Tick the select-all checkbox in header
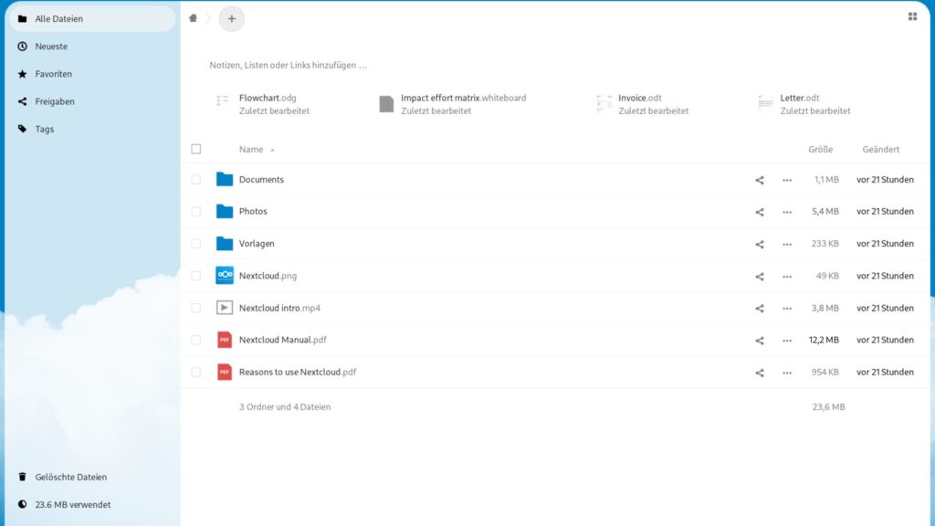The image size is (935, 526). click(x=196, y=149)
